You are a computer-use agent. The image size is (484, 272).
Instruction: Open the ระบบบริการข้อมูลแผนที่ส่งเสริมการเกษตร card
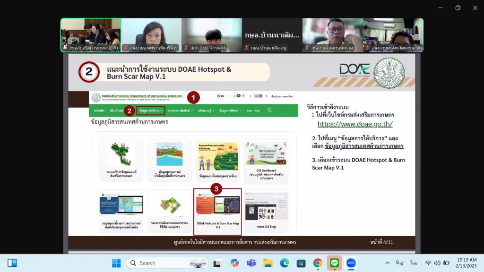tap(121, 161)
